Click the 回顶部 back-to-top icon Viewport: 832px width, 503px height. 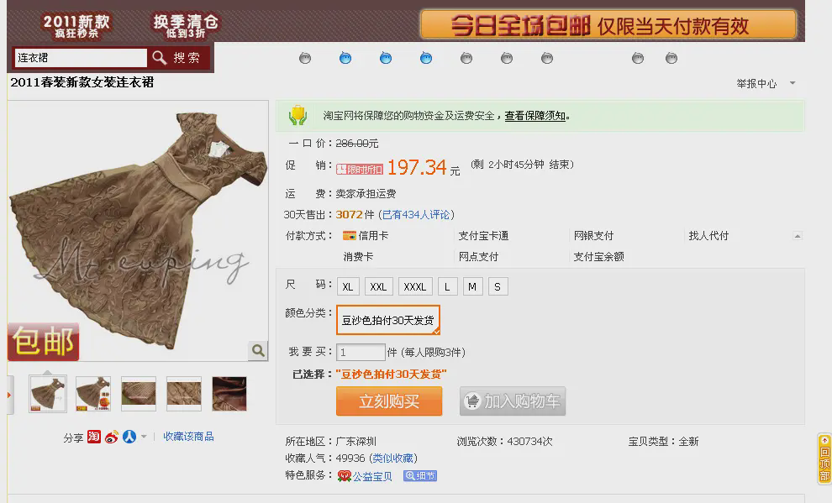(824, 459)
